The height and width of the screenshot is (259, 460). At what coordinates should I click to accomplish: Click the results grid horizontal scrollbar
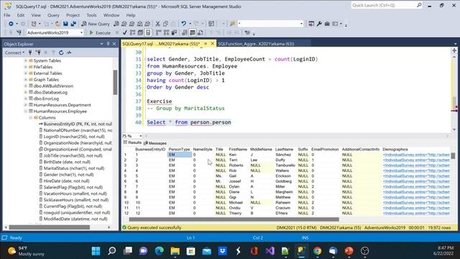pyautogui.click(x=234, y=219)
